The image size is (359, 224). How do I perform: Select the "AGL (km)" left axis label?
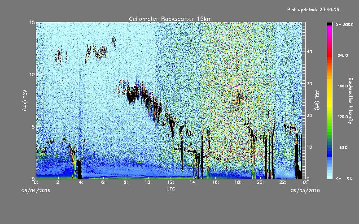[x=25, y=100]
